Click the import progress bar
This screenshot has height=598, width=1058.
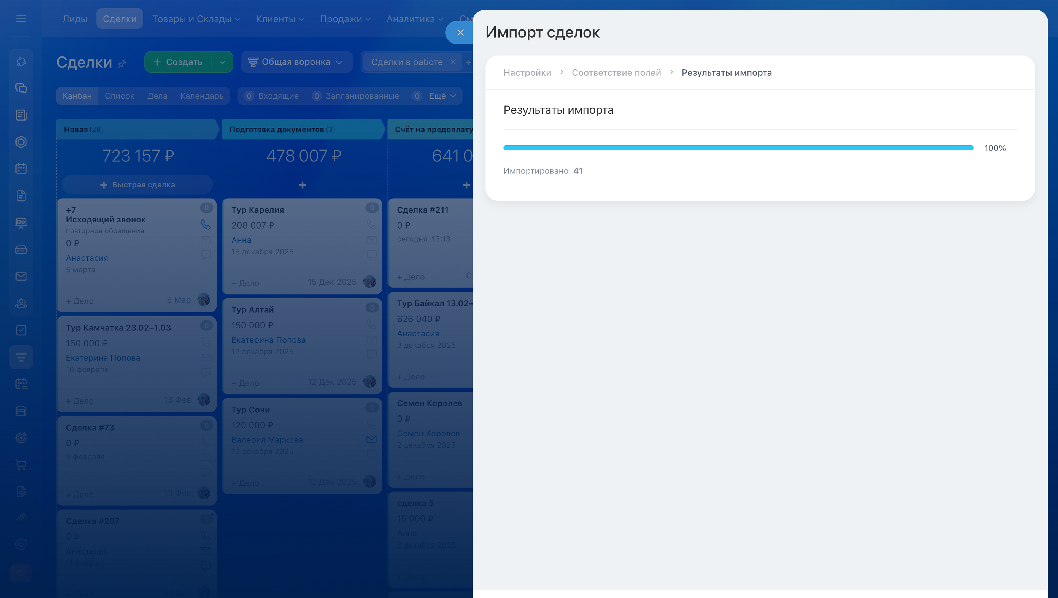[738, 148]
